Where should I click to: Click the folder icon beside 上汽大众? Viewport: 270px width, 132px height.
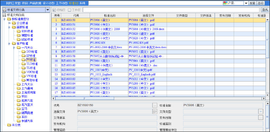(x=19, y=84)
